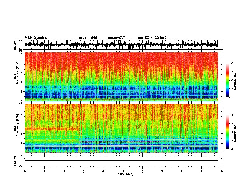
Task: Click time axis tick label 3
Action: [84, 171]
